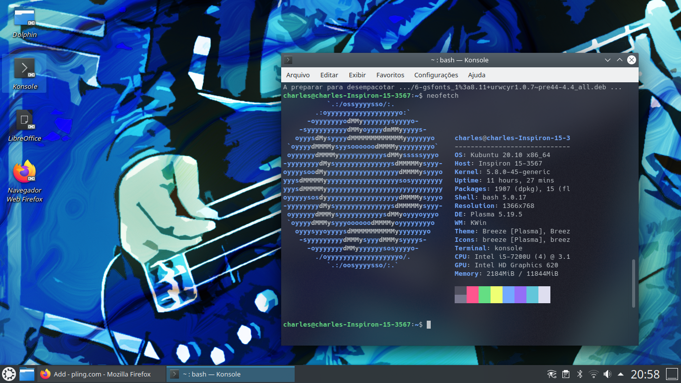This screenshot has width=681, height=383.
Task: Click the green neofetch color block
Action: [x=485, y=294]
